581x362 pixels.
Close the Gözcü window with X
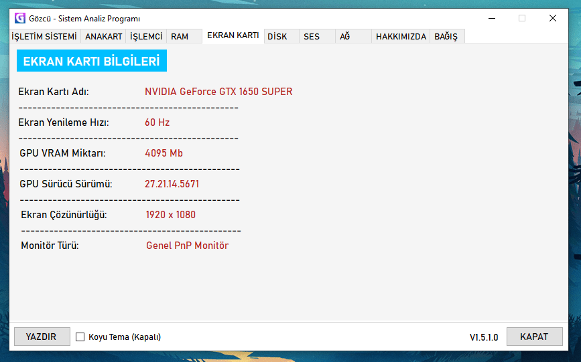point(552,18)
